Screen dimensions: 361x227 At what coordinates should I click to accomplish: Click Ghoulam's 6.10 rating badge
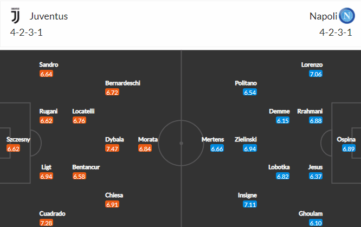(x=315, y=223)
